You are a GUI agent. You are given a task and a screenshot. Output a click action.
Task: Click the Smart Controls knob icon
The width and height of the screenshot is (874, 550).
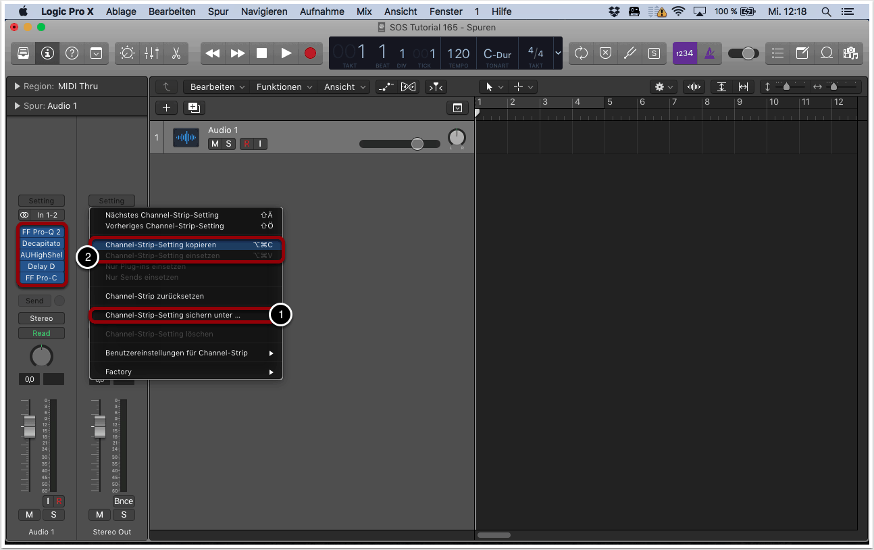[127, 53]
